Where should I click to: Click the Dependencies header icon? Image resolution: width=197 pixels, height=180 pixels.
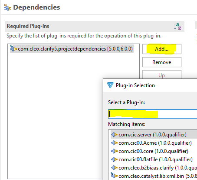click(7, 7)
